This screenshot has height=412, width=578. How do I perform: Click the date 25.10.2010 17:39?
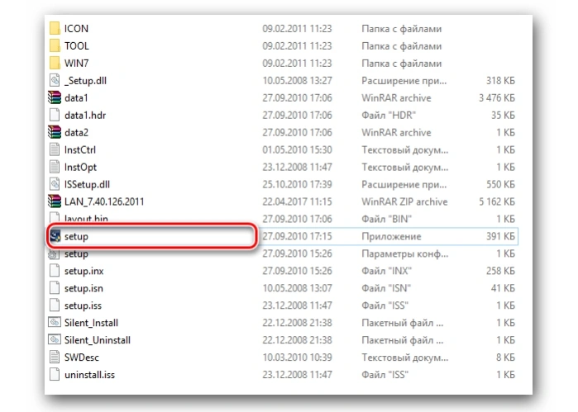click(297, 184)
